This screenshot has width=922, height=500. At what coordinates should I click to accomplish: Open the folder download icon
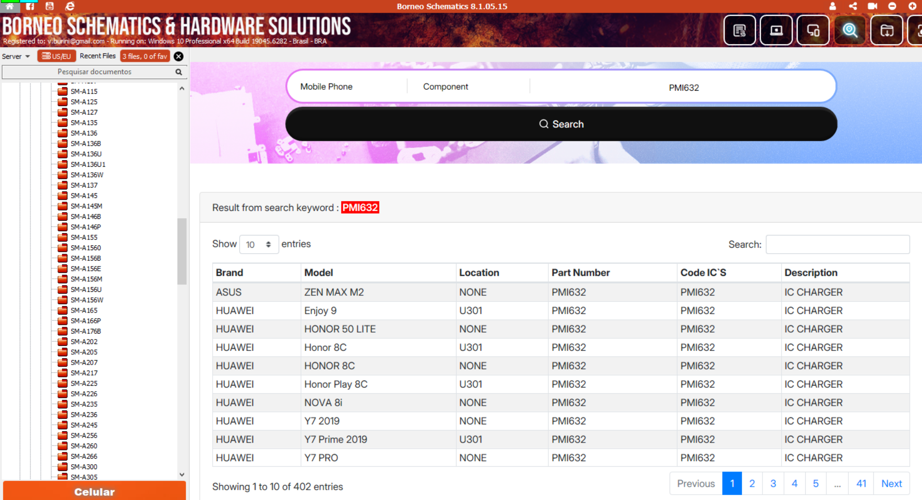(887, 30)
